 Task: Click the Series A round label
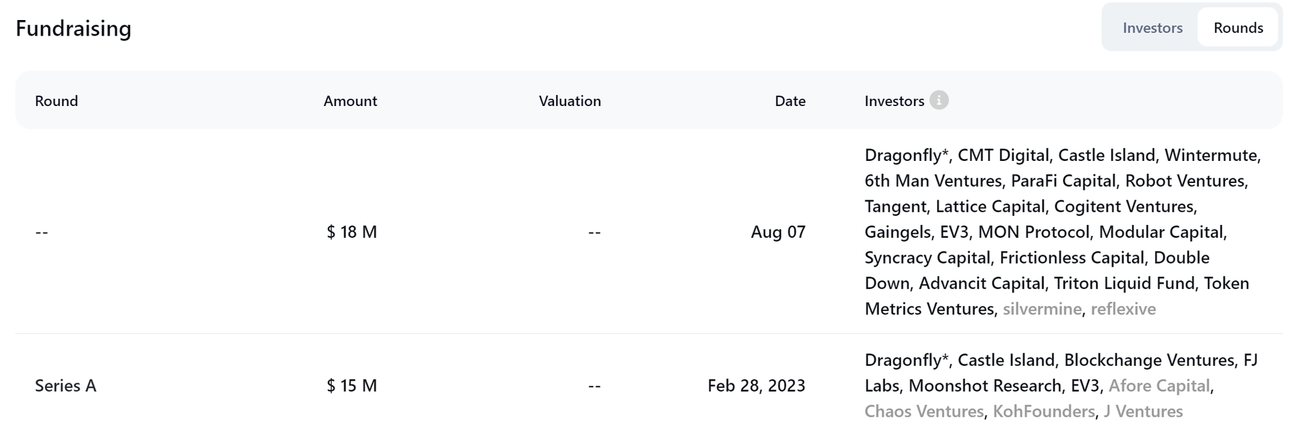pos(65,386)
